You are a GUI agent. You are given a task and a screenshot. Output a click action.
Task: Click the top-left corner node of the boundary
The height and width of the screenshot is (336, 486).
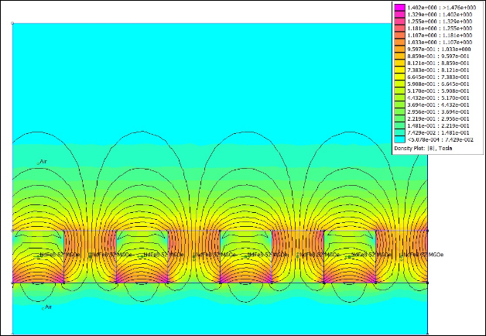(x=12, y=23)
